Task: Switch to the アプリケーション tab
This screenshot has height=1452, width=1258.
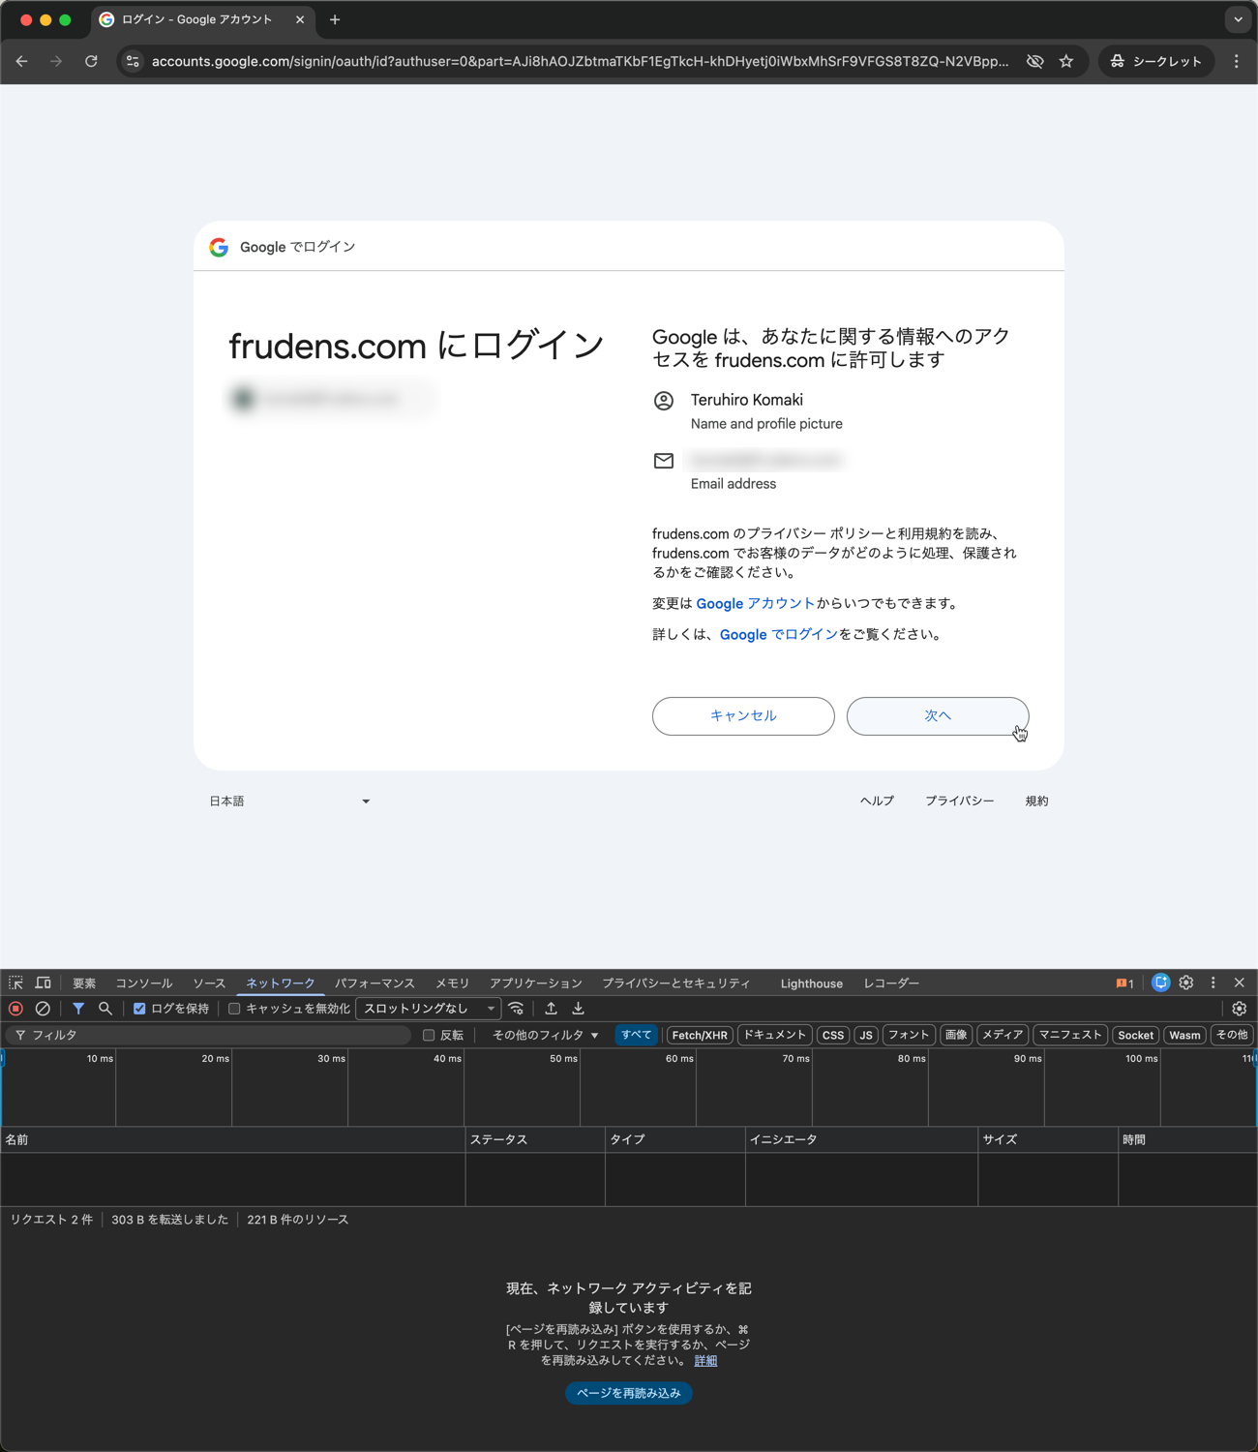Action: [x=535, y=983]
